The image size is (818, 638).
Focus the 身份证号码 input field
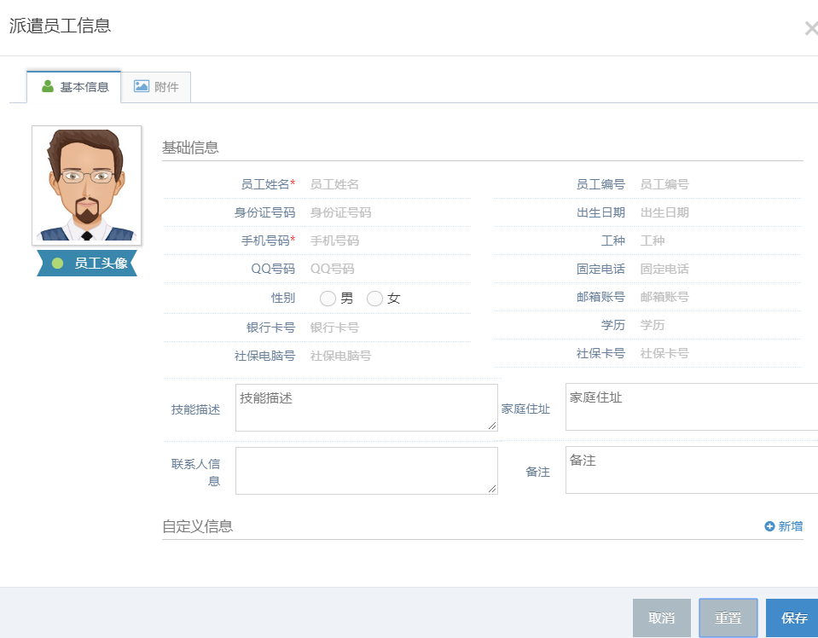pos(388,212)
